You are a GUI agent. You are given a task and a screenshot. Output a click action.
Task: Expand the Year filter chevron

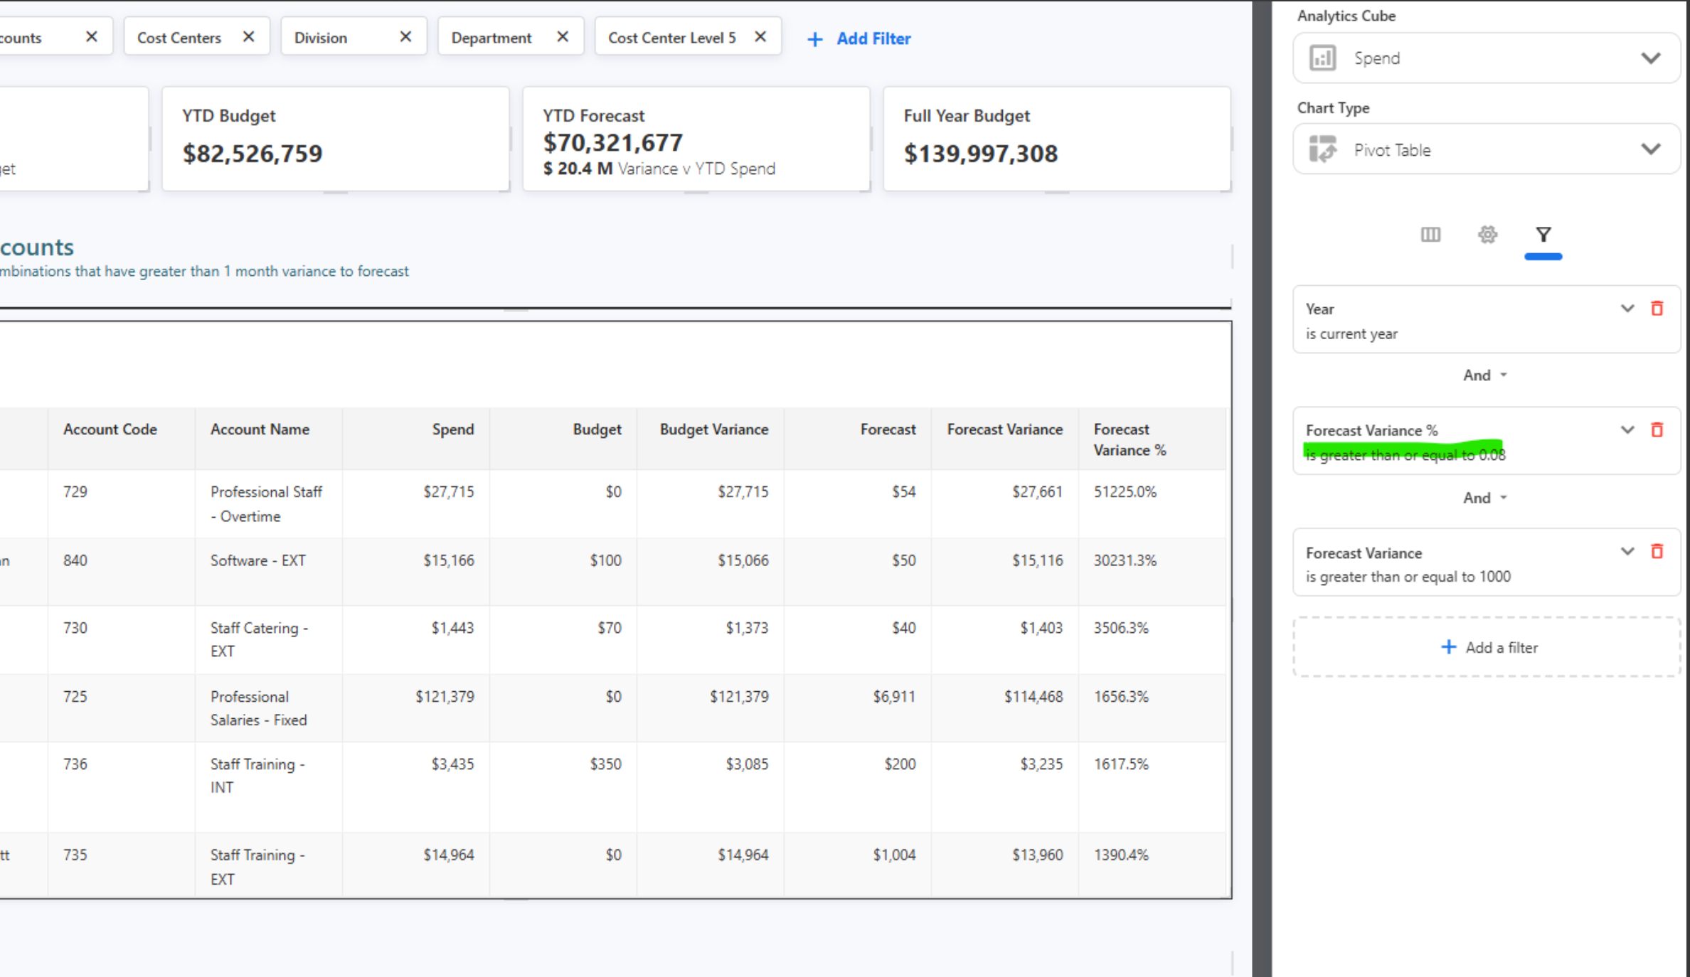(x=1627, y=309)
